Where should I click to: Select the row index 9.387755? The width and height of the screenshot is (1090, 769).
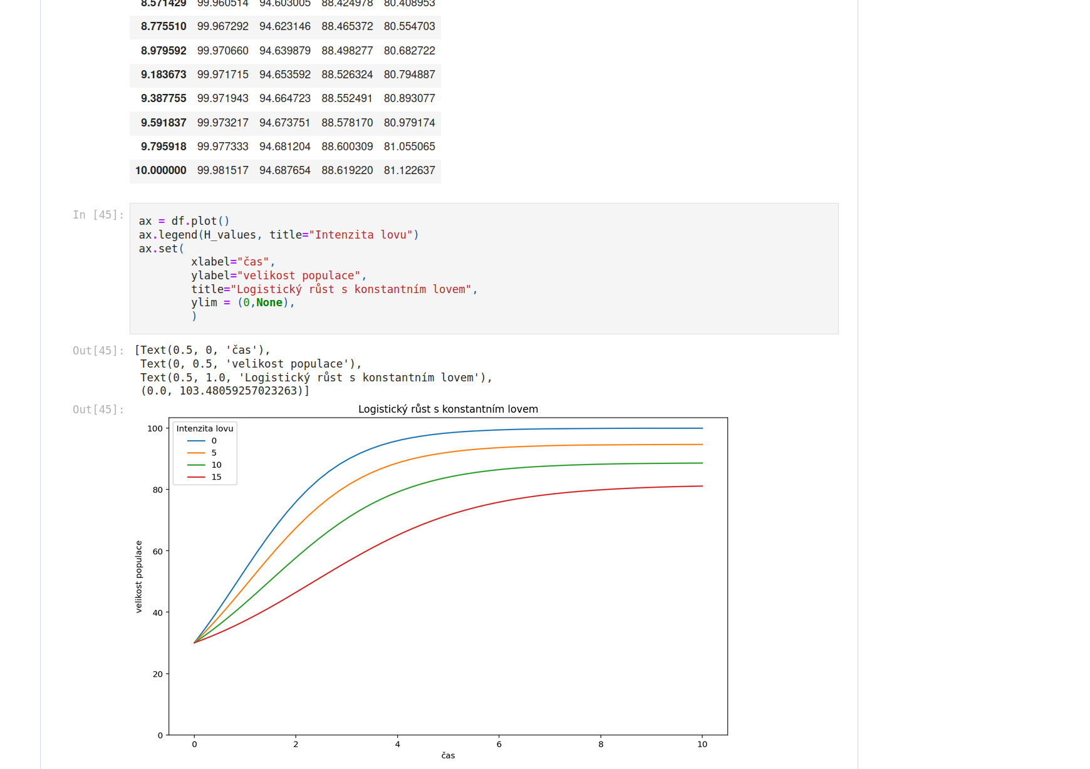click(x=164, y=98)
